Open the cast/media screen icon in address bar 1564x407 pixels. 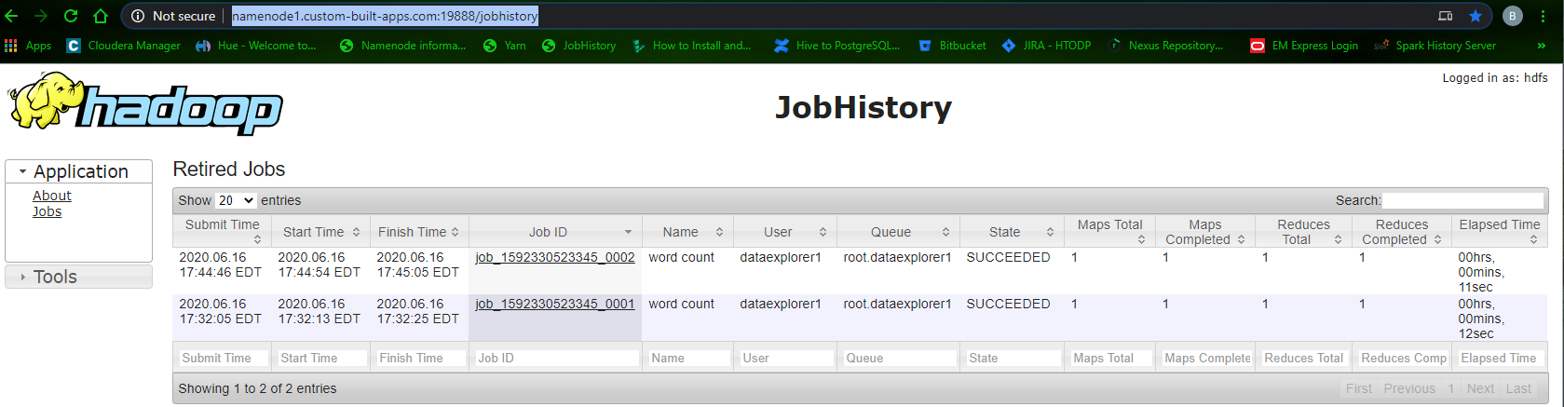click(1446, 16)
